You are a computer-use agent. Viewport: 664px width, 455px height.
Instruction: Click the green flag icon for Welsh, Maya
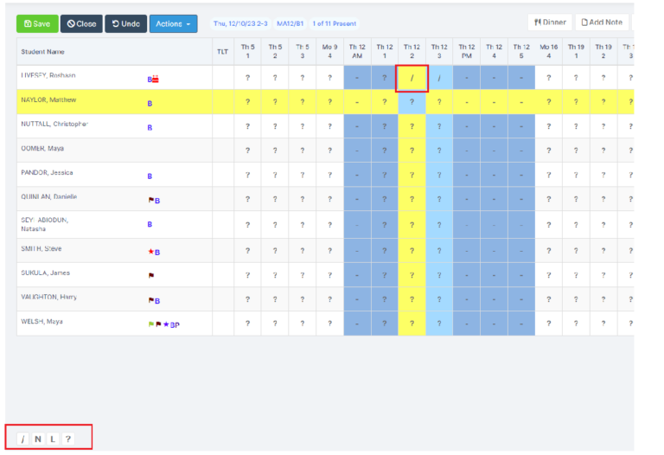[x=150, y=324]
